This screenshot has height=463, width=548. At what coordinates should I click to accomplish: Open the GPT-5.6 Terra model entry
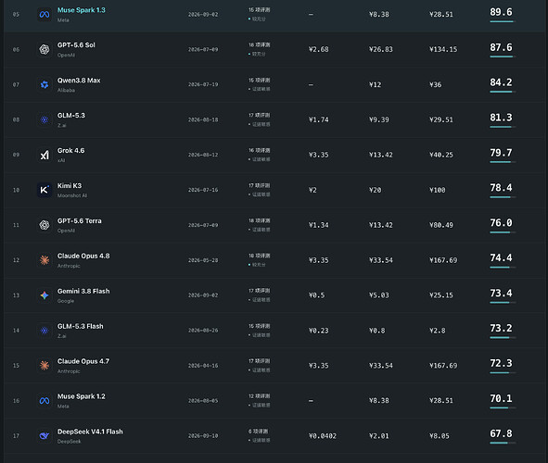point(80,221)
